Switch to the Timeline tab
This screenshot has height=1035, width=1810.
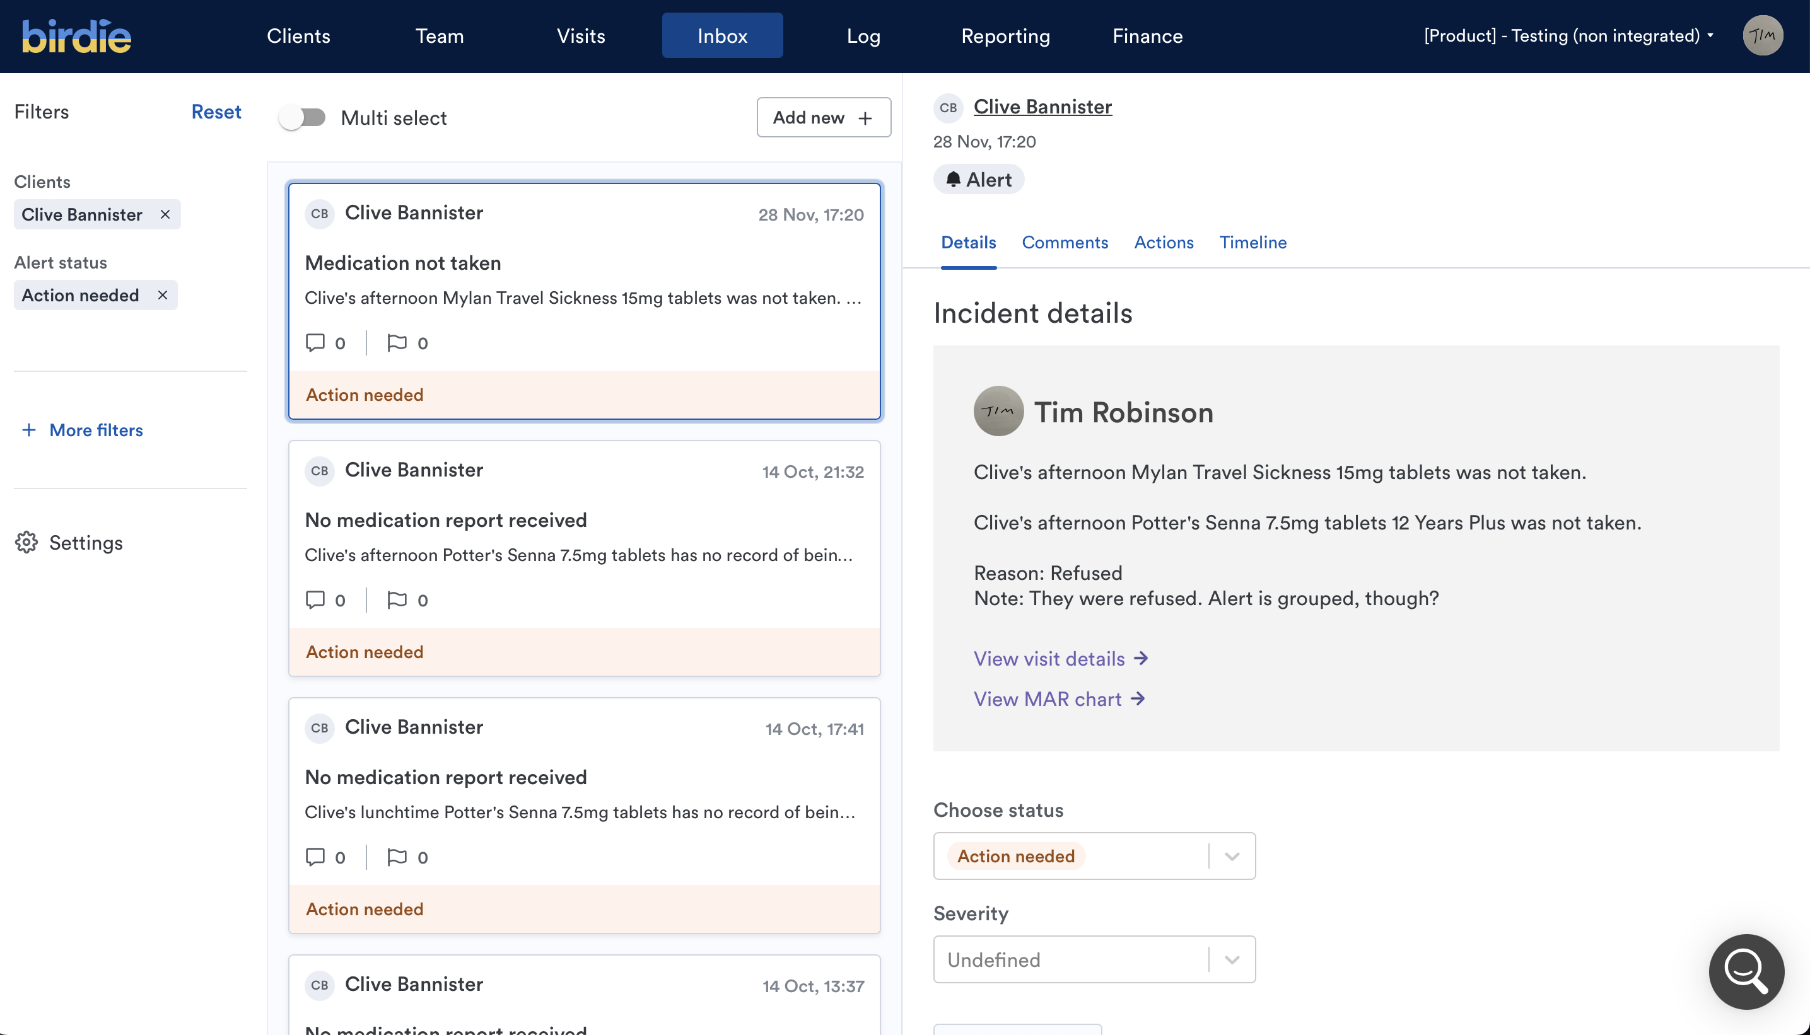pos(1252,243)
